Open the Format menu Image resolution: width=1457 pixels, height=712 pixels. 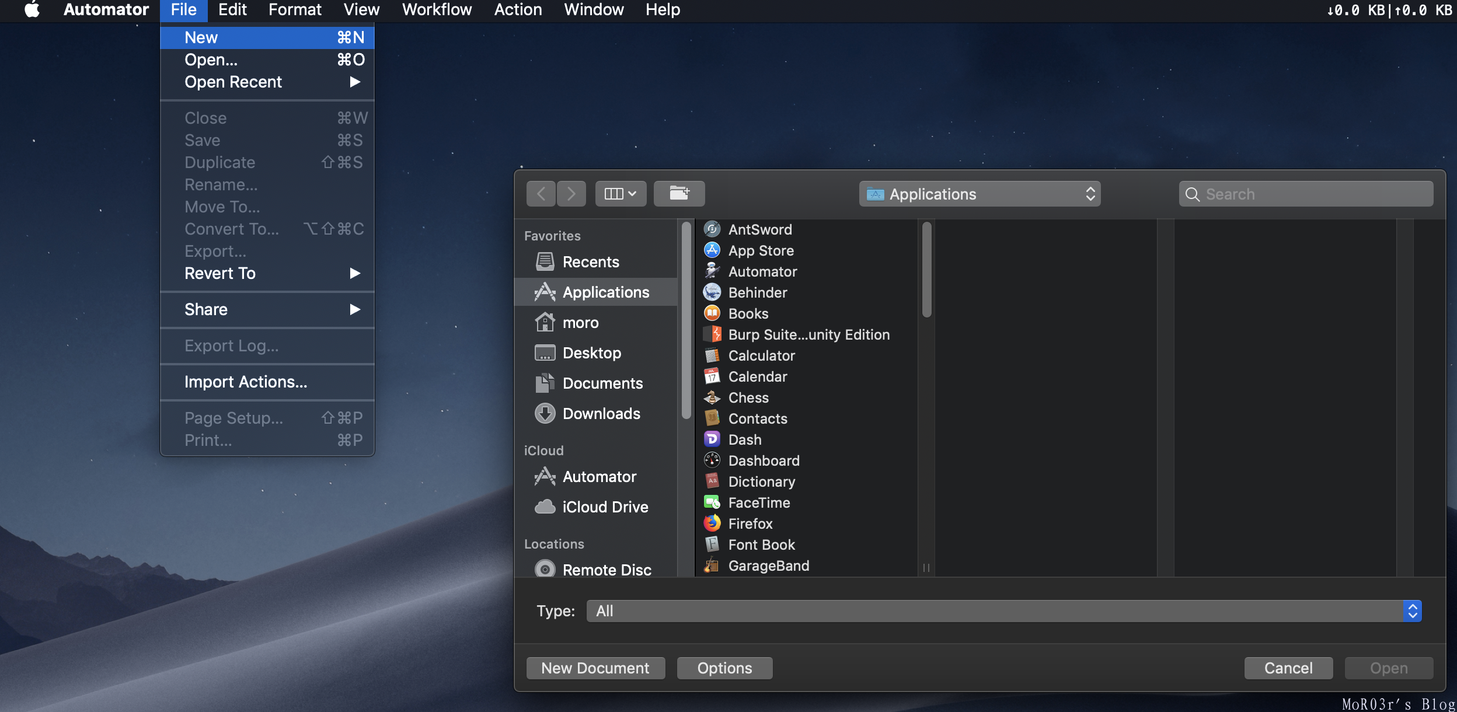click(295, 10)
